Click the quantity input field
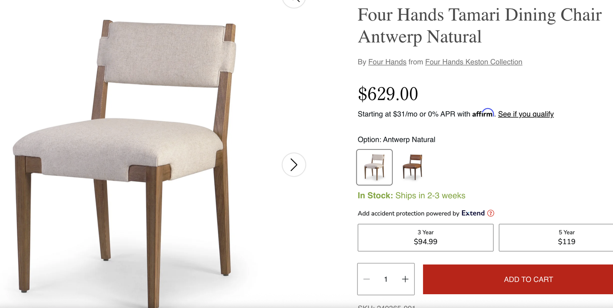Viewport: 613px width, 308px height. click(386, 279)
